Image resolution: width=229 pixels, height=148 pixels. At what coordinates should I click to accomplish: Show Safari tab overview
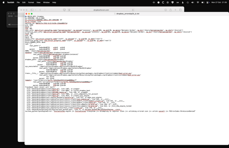[181, 10]
